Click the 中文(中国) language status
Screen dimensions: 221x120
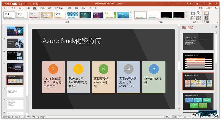tap(31, 117)
